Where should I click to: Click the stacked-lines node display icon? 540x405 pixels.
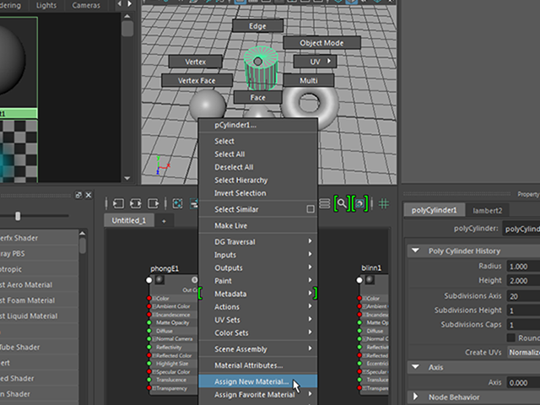click(x=325, y=203)
